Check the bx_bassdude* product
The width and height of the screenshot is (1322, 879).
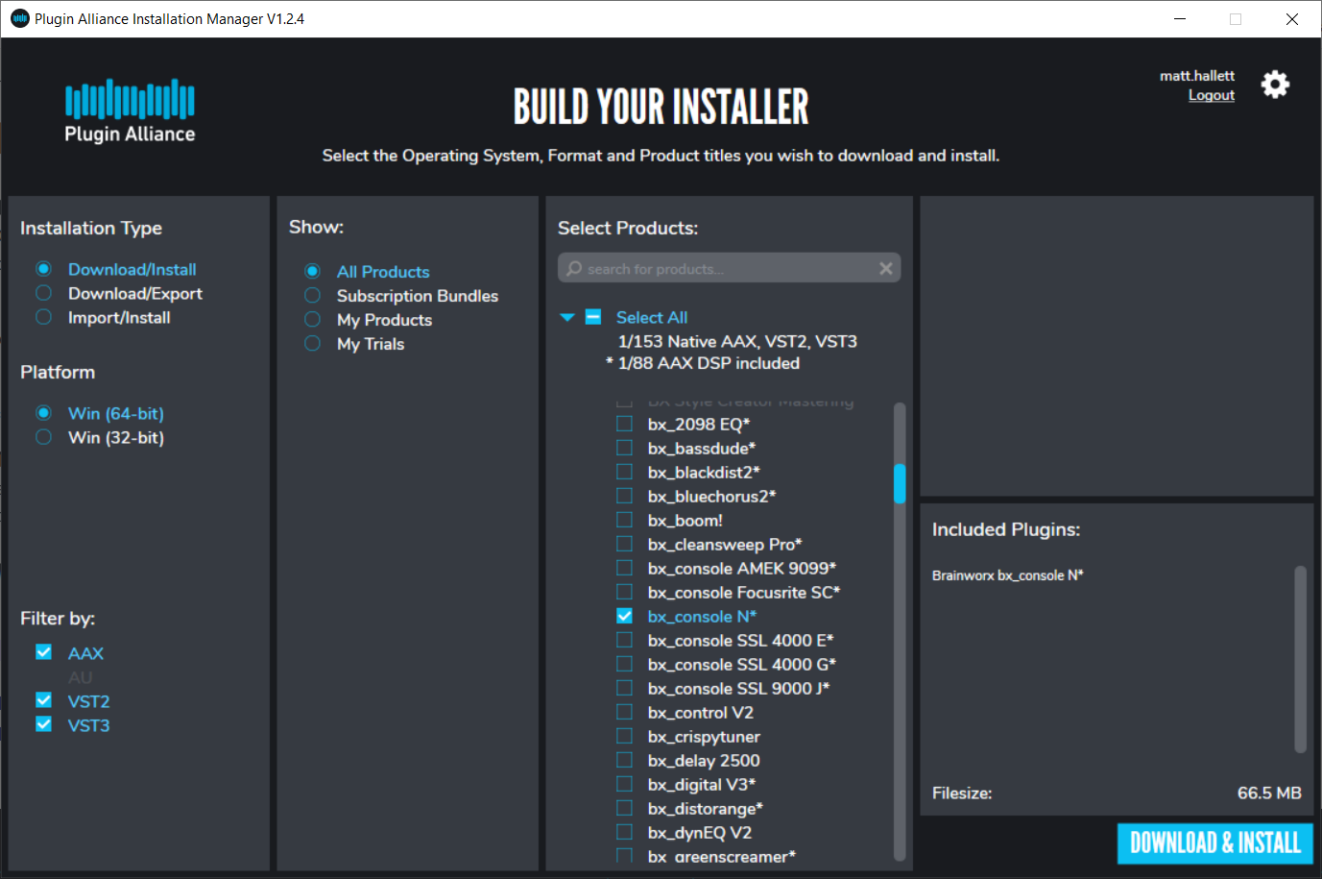[x=624, y=448]
